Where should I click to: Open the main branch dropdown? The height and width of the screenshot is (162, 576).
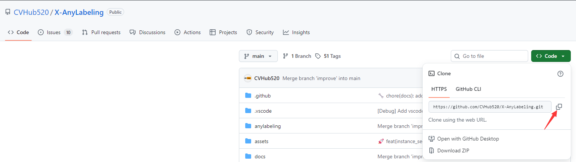pos(258,56)
